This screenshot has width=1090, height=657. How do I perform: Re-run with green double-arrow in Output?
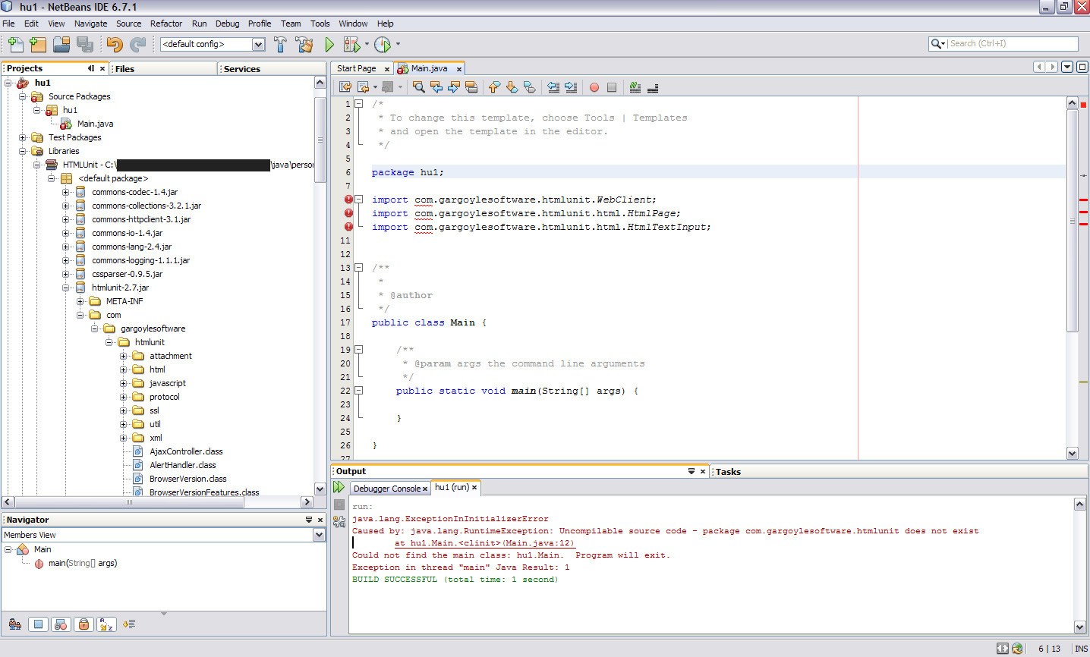tap(339, 487)
